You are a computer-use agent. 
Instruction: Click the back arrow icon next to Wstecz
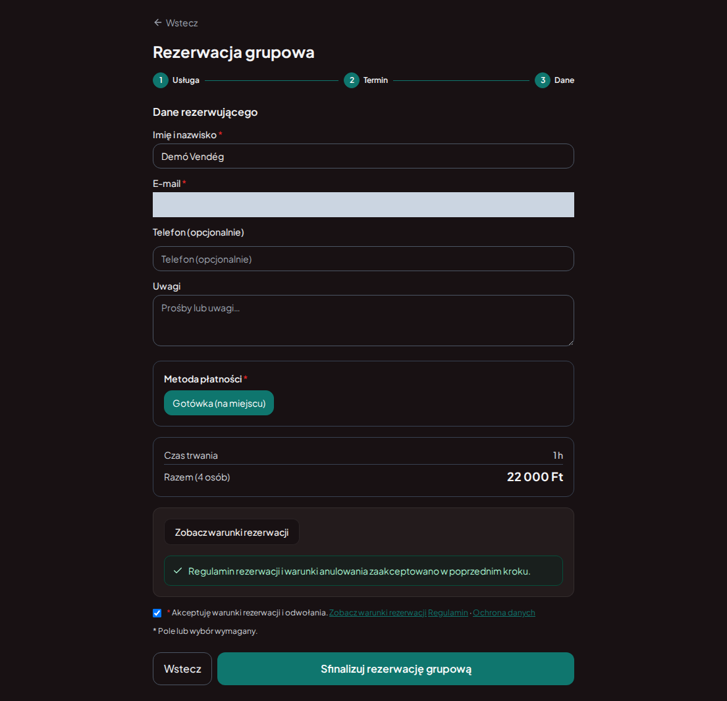(157, 22)
